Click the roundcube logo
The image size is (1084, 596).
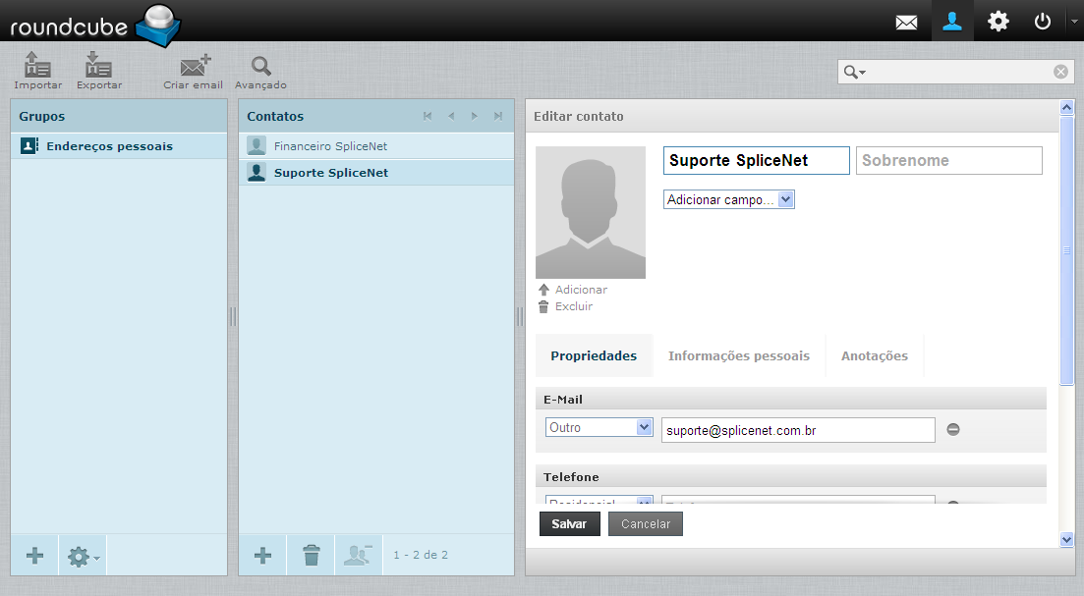click(x=95, y=25)
